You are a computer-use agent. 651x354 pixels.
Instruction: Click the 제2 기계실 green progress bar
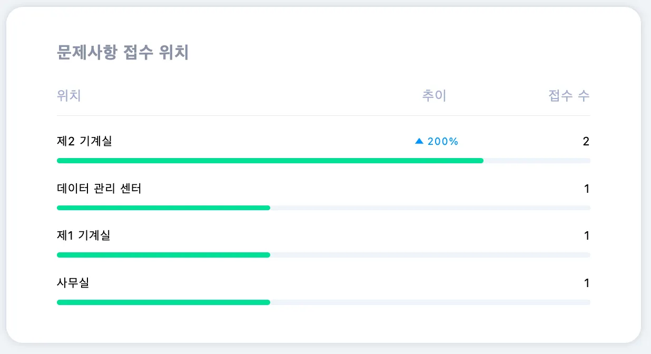(270, 161)
